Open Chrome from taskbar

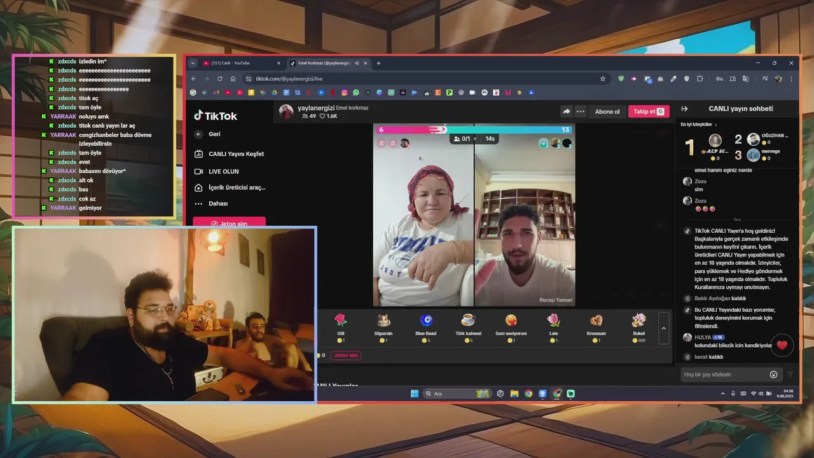click(x=528, y=394)
